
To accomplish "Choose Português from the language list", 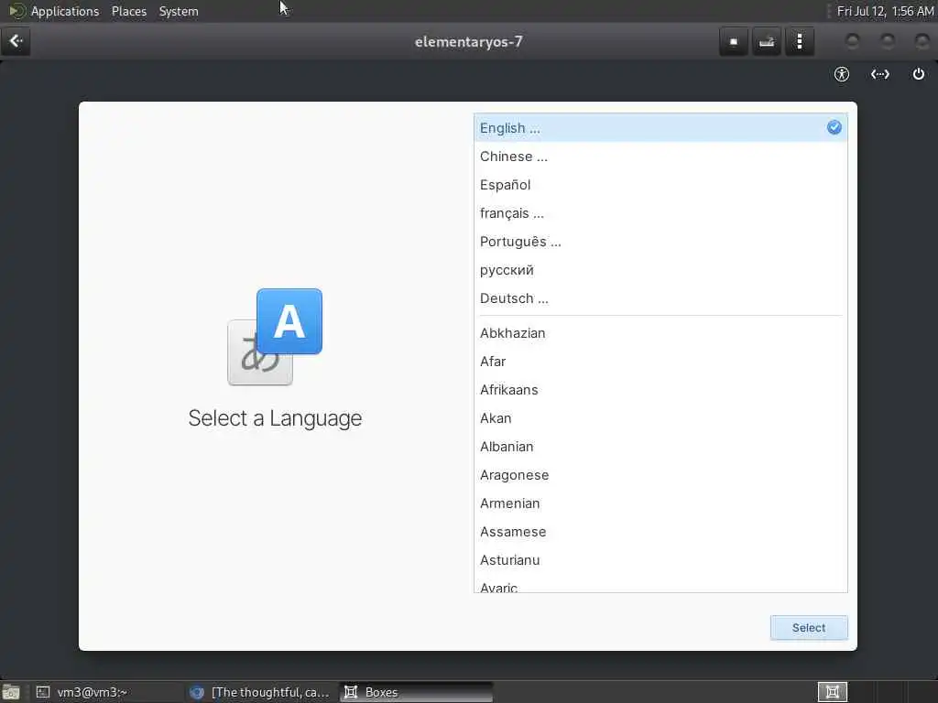I will (x=660, y=242).
